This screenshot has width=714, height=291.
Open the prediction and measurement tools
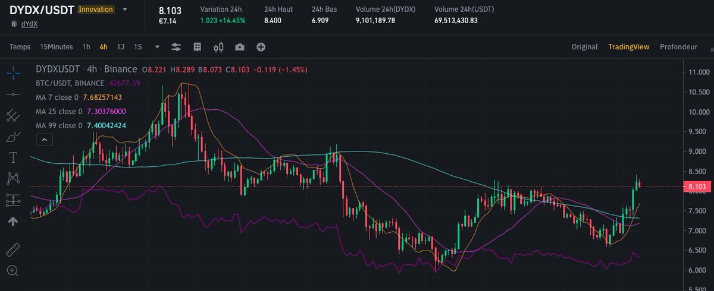13,200
